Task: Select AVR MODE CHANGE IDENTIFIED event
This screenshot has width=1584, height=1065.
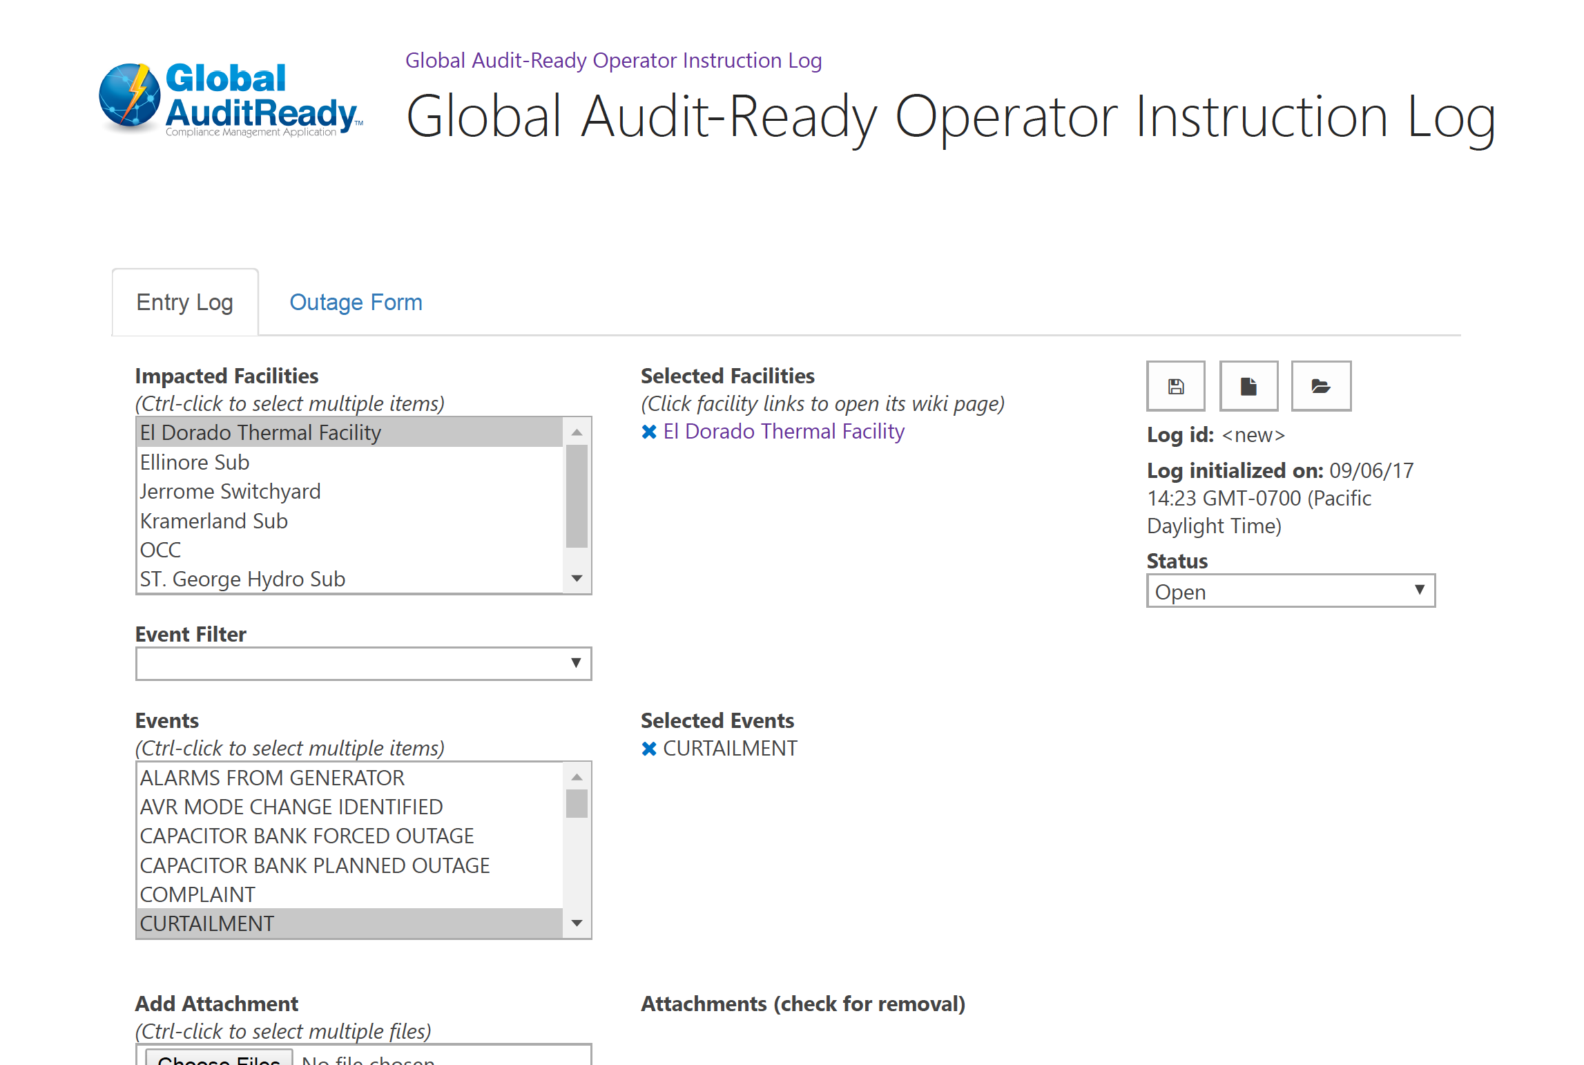Action: tap(349, 807)
